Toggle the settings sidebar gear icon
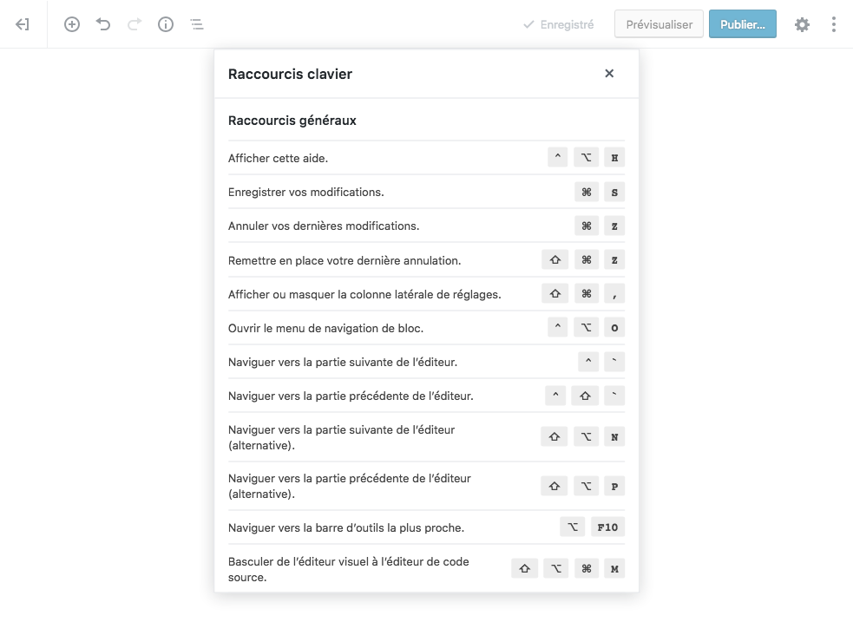 click(x=802, y=24)
